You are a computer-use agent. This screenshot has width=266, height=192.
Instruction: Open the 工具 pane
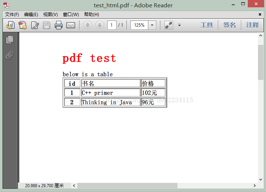(207, 25)
